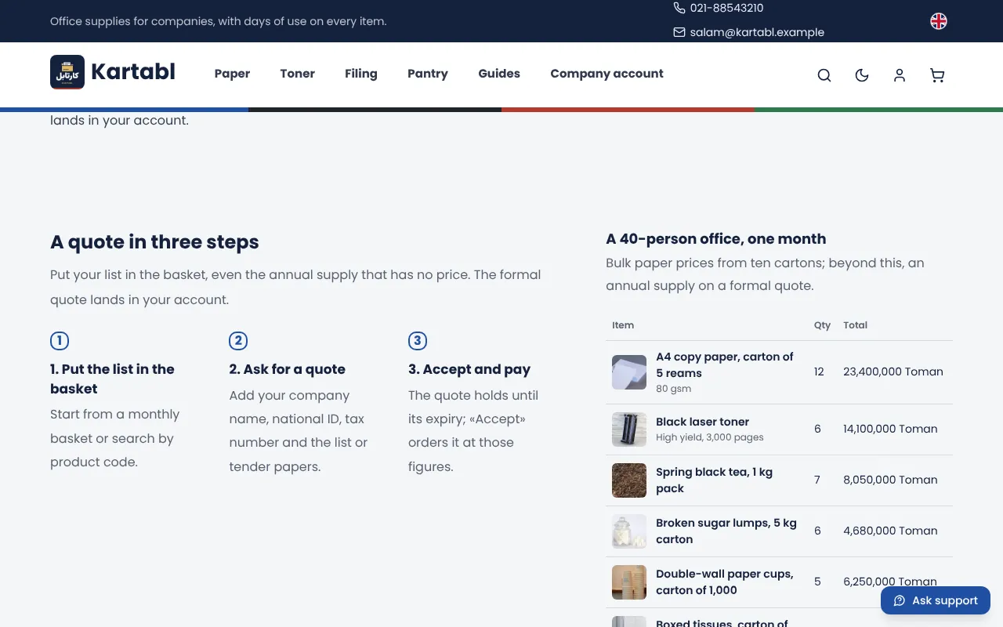Click the total "8,050,000 Toman"
This screenshot has height=627, width=1003.
click(890, 480)
